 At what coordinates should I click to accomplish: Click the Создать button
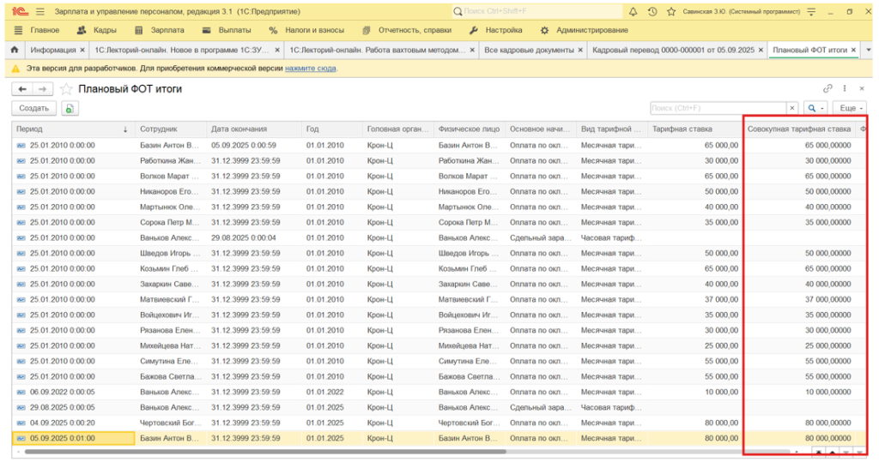pyautogui.click(x=34, y=108)
